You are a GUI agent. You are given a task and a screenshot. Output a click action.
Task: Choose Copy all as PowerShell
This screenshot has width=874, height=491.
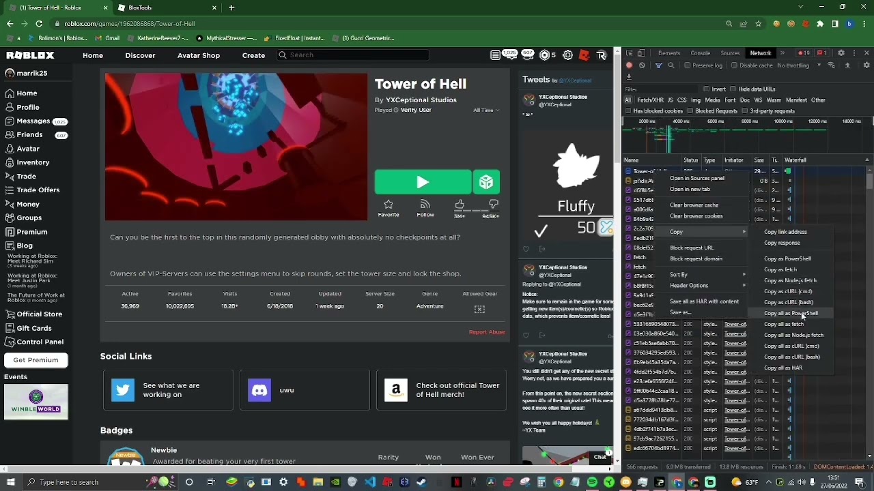pos(791,314)
